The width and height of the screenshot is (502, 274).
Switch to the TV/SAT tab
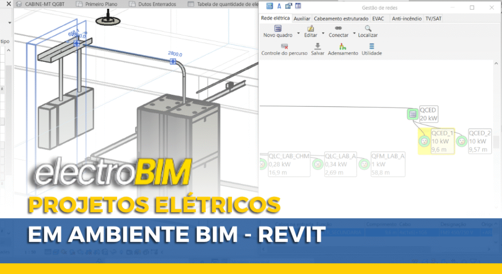pos(433,19)
